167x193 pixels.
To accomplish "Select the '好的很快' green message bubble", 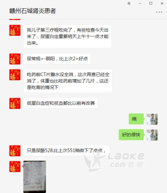I will (x=131, y=135).
